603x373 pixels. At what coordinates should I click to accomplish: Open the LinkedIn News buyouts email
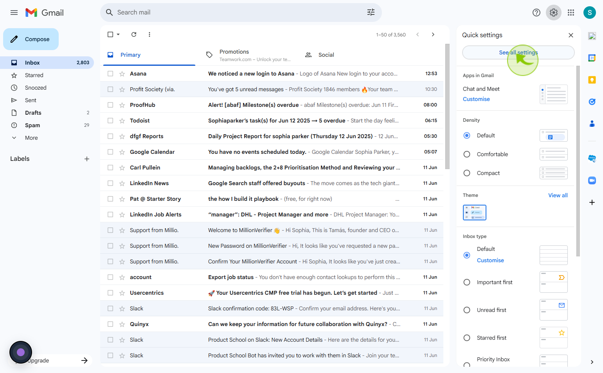coord(272,183)
